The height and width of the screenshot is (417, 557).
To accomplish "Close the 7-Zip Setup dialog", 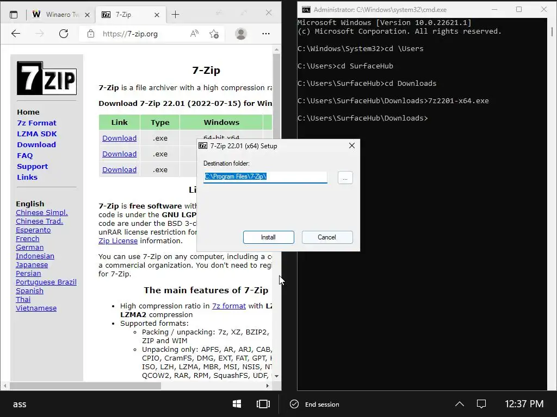I will coord(352,146).
